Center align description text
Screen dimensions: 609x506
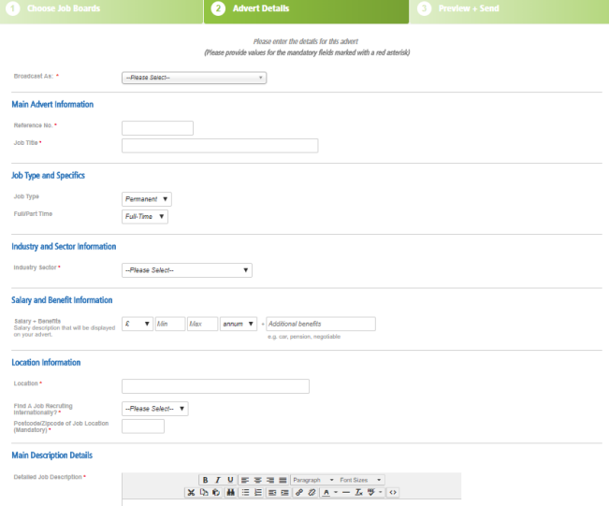257,480
